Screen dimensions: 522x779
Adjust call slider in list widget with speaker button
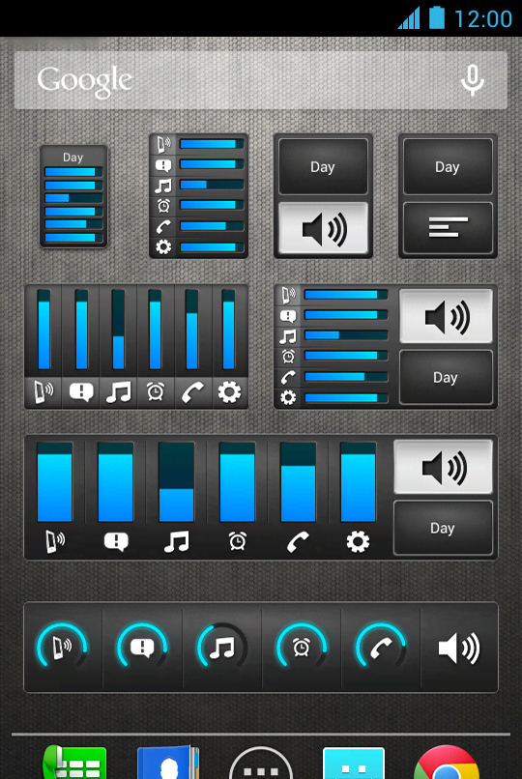346,377
